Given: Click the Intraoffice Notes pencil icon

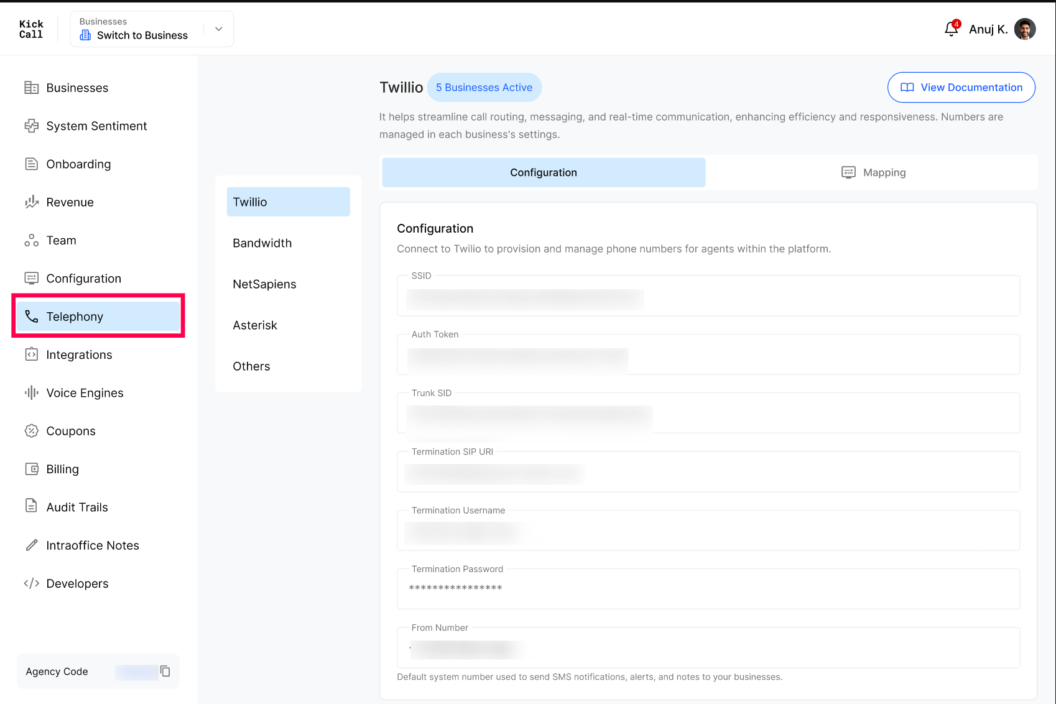Looking at the screenshot, I should [31, 545].
